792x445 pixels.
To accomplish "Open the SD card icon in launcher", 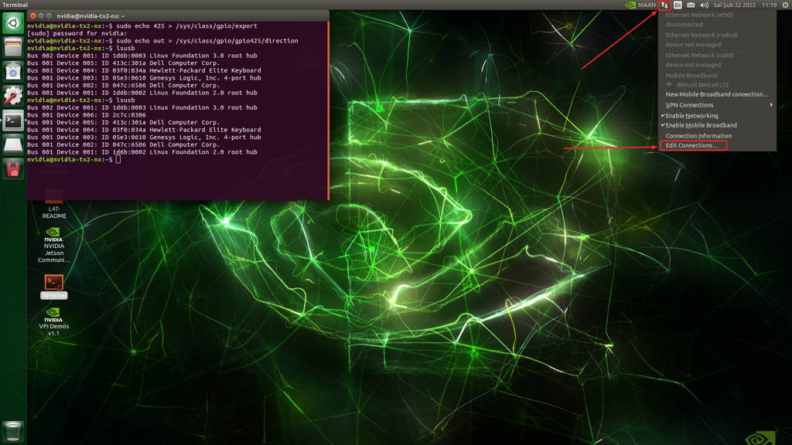I will (13, 169).
